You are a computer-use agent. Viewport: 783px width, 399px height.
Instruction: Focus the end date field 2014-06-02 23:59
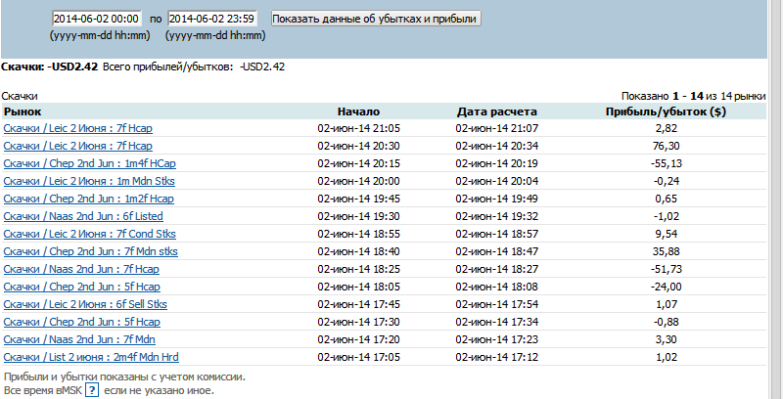[212, 19]
